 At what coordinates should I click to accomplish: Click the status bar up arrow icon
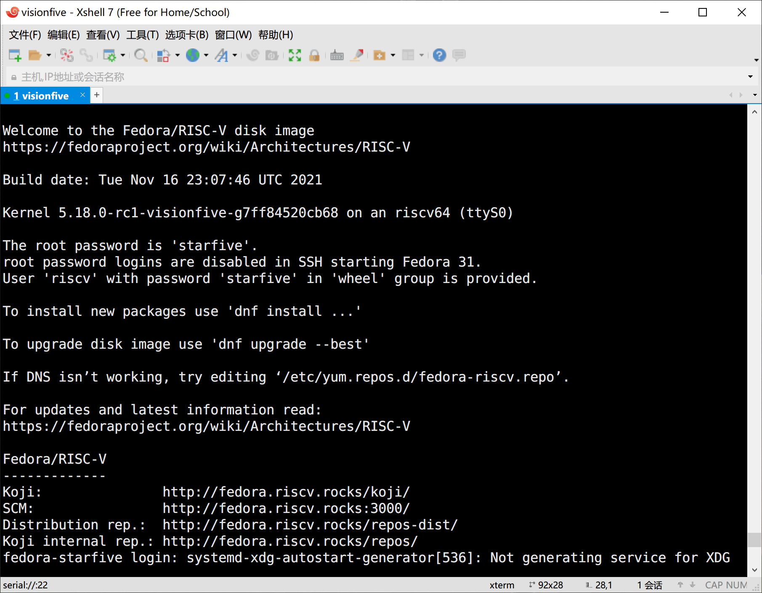[x=680, y=585]
